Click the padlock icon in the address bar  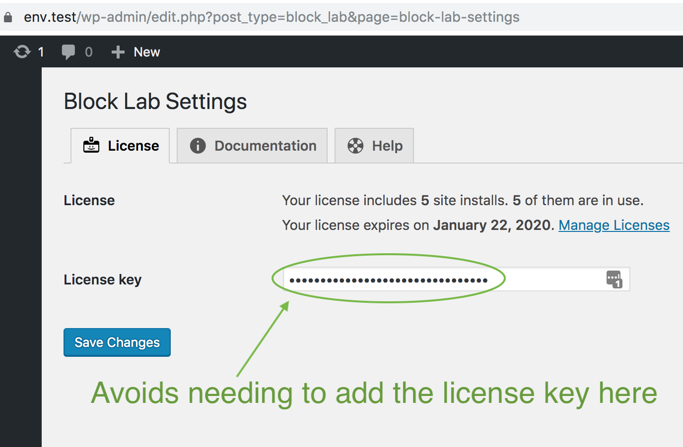[8, 16]
